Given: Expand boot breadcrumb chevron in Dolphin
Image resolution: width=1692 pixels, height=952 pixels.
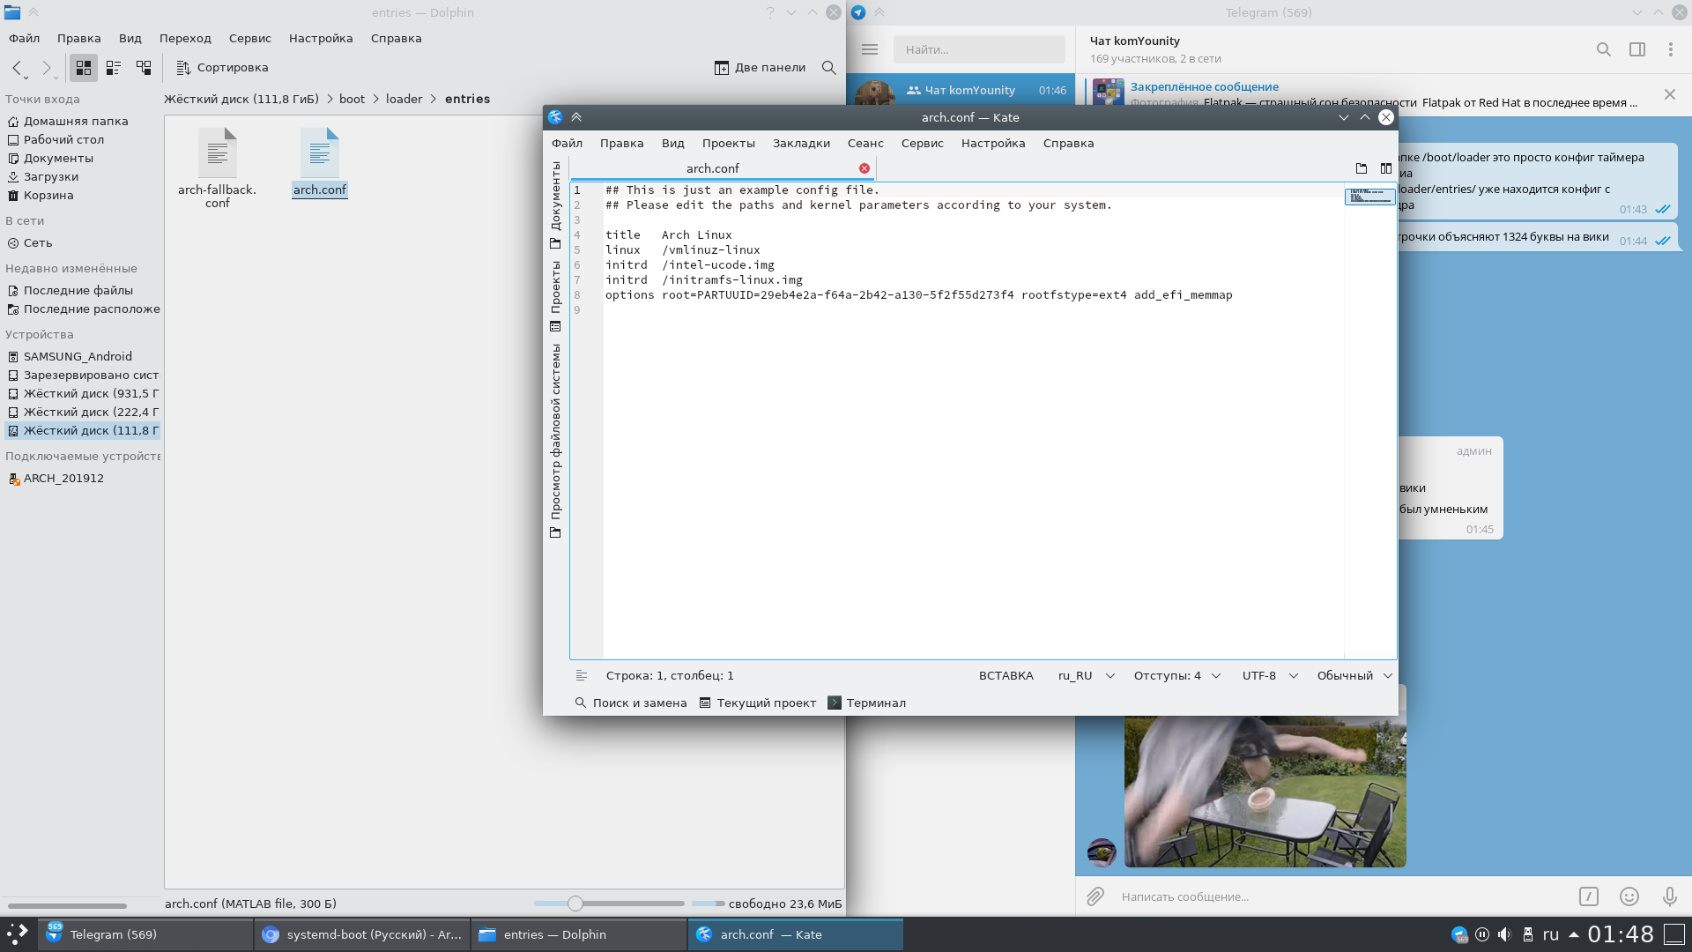Looking at the screenshot, I should coord(375,99).
